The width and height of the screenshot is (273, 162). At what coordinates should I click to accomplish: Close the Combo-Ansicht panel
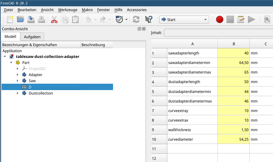[x=144, y=29]
